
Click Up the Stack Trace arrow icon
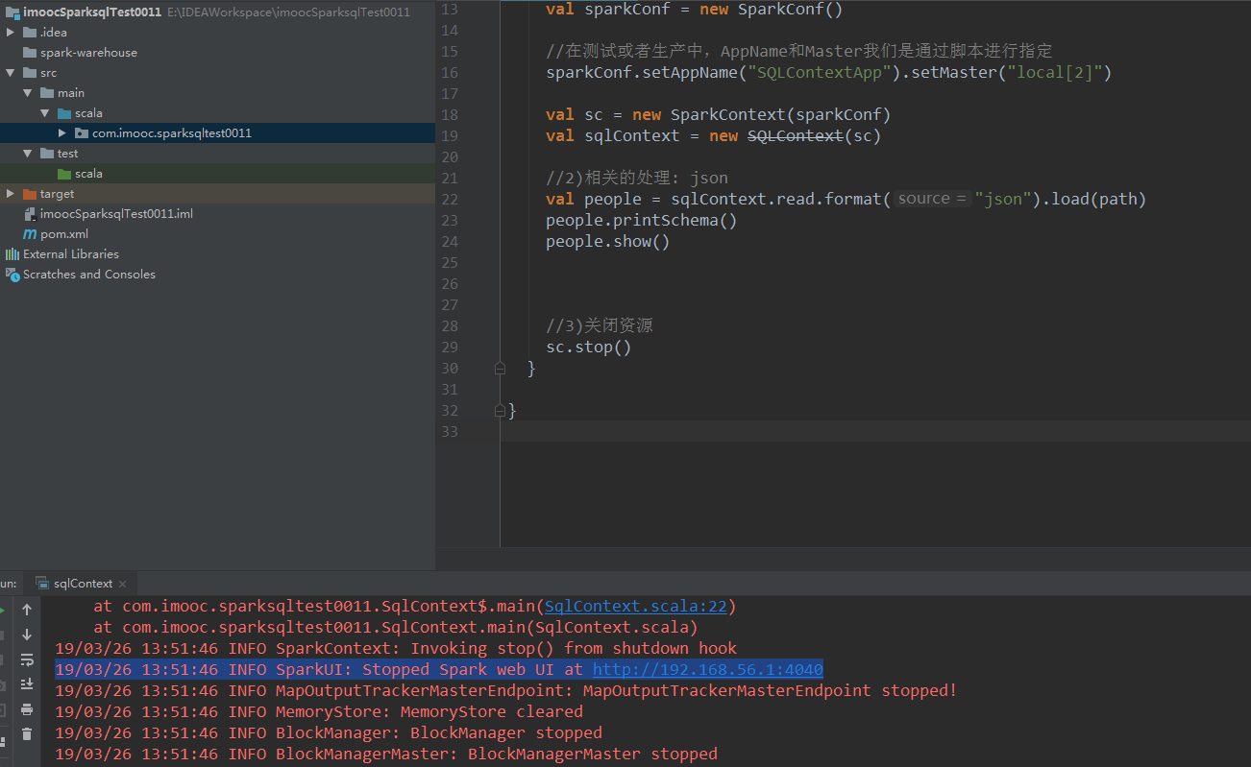coord(27,610)
